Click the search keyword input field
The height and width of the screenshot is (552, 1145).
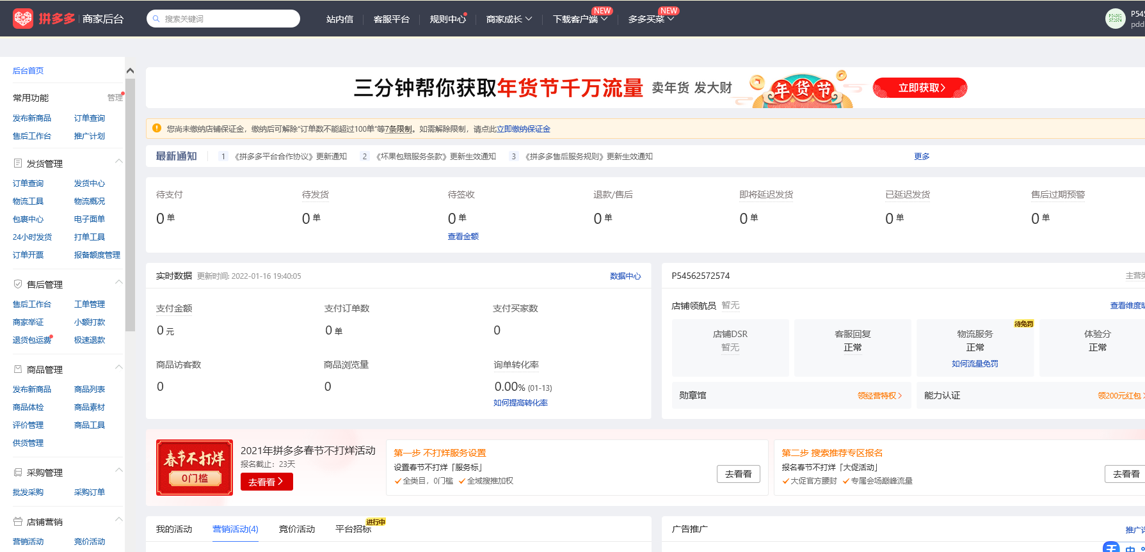223,19
